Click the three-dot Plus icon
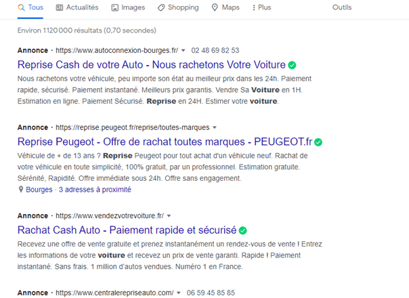409x298 pixels. 253,7
